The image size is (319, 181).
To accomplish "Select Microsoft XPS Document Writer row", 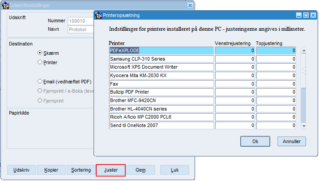I will (x=162, y=67).
